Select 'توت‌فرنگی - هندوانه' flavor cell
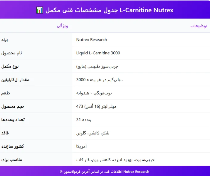This screenshot has width=210, height=176. pyautogui.click(x=94, y=93)
